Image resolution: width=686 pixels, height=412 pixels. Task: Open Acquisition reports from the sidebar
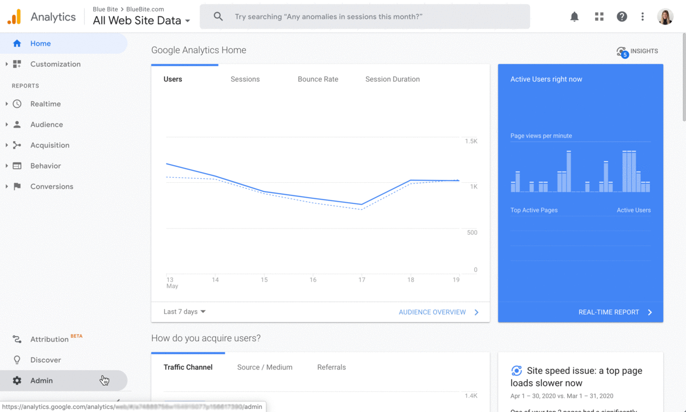pyautogui.click(x=18, y=145)
